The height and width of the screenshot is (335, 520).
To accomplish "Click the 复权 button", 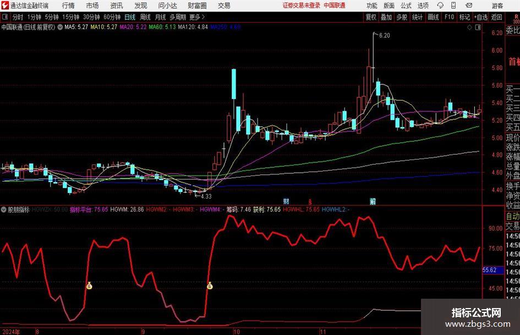I will click(x=371, y=17).
